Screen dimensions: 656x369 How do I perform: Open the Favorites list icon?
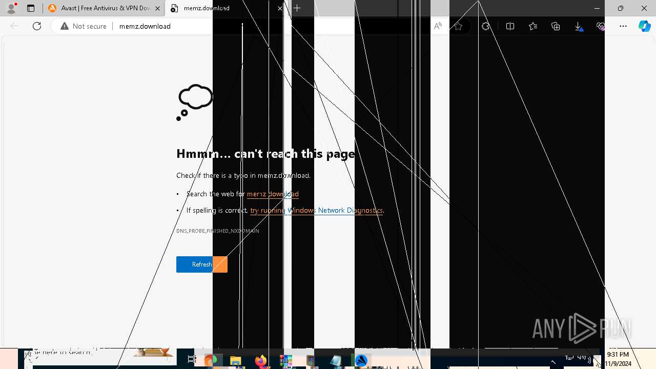pyautogui.click(x=533, y=26)
